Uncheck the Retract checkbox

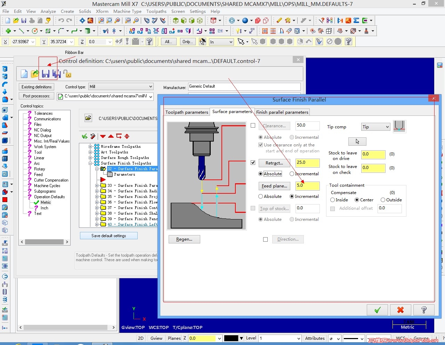253,162
